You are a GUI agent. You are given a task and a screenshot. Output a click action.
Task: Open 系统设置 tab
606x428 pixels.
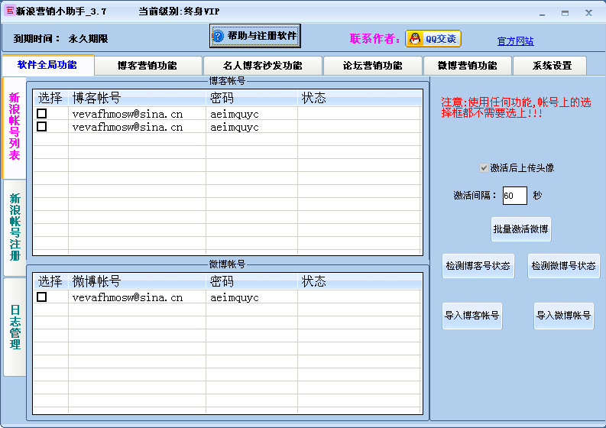pyautogui.click(x=552, y=65)
